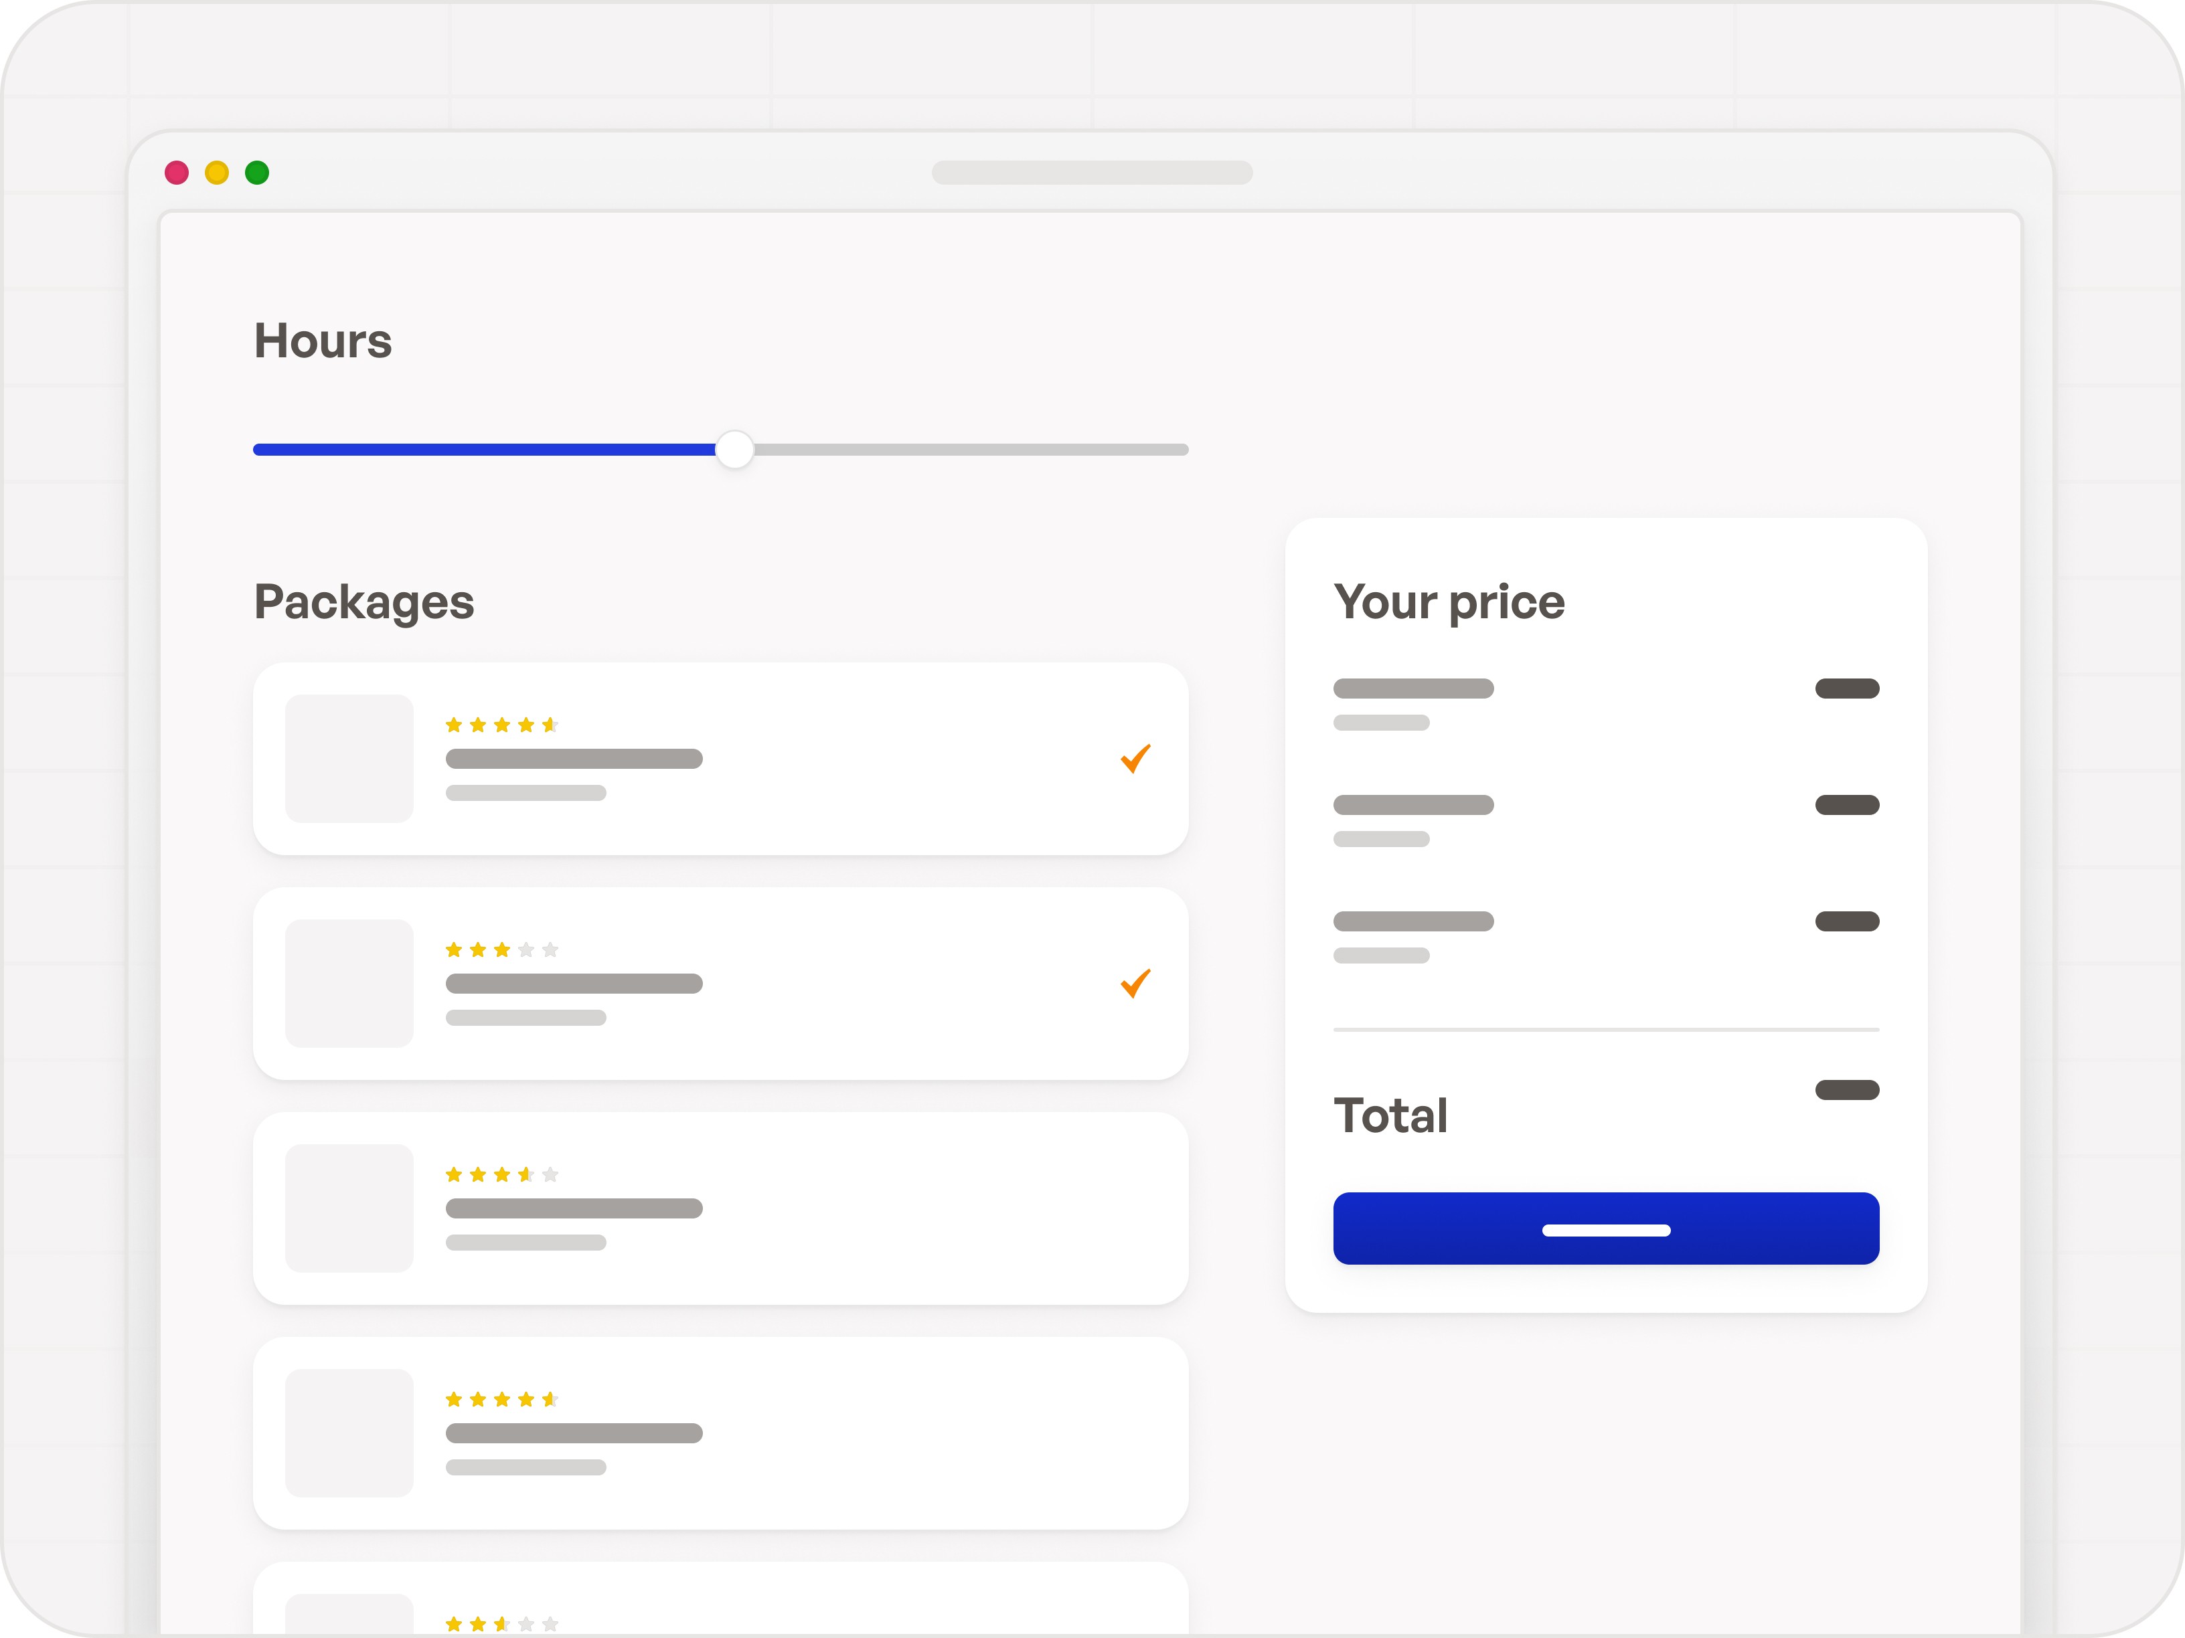Click the red window close dot
The image size is (2185, 1638).
coord(177,173)
